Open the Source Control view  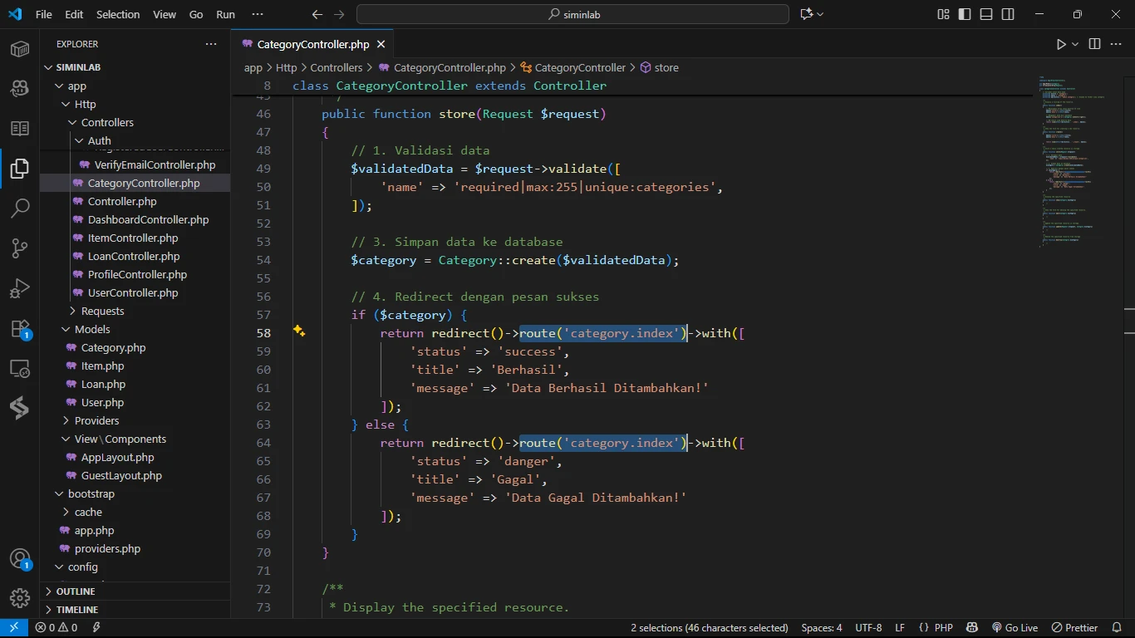(x=20, y=248)
